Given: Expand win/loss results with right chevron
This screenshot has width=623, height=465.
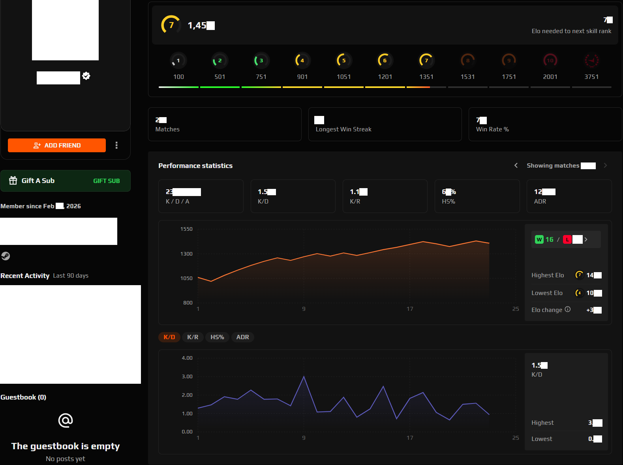Looking at the screenshot, I should (586, 239).
